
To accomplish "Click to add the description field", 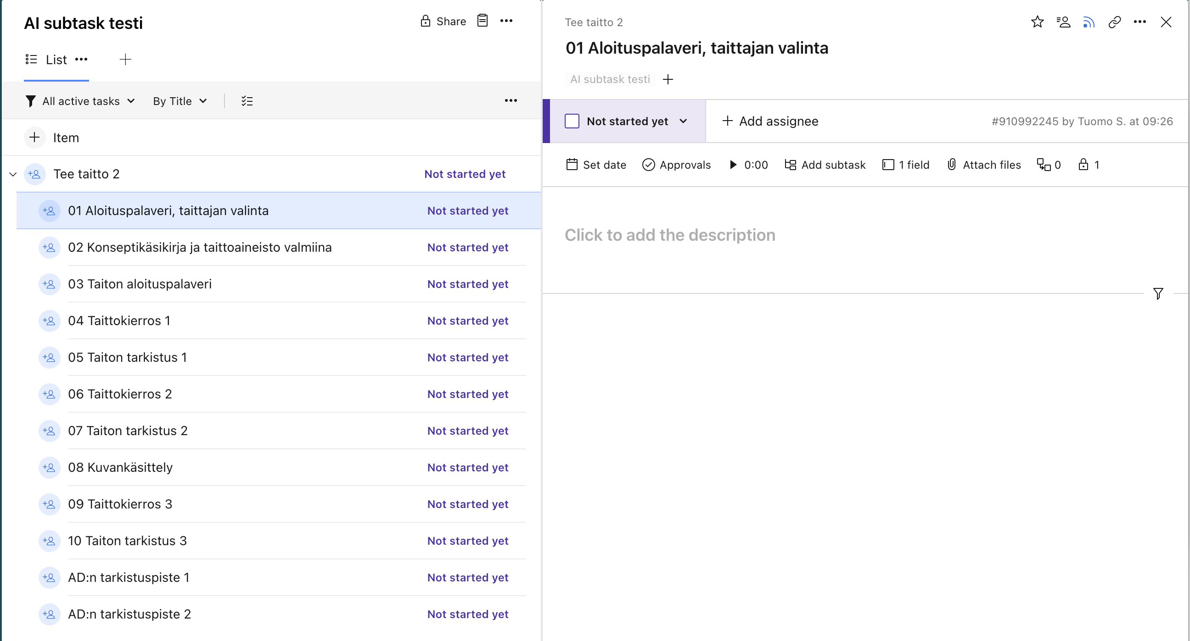I will click(x=670, y=235).
